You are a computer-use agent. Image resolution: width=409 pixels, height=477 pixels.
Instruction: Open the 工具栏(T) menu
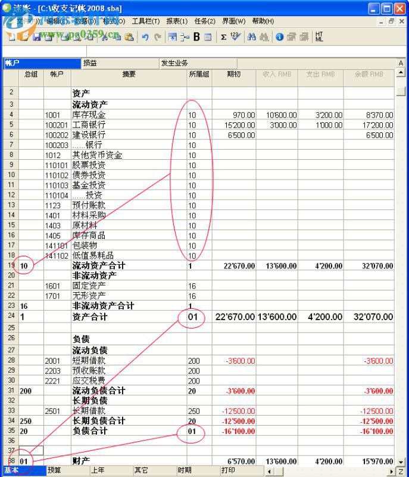[146, 21]
